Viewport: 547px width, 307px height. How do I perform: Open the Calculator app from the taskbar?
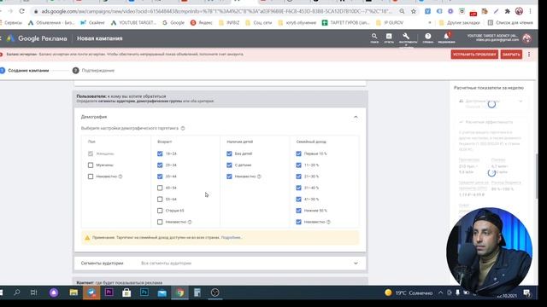[197, 293]
